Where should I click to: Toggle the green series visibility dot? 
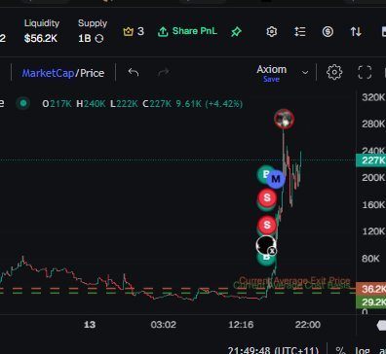[23, 103]
